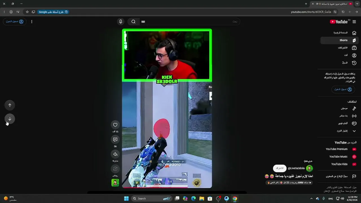361x203 pixels.
Task: Click the header sign-in button
Action: point(15,22)
